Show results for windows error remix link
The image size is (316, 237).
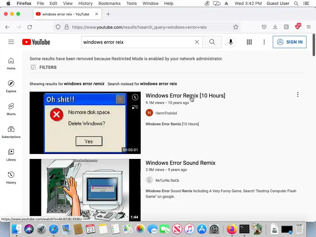pos(84,84)
